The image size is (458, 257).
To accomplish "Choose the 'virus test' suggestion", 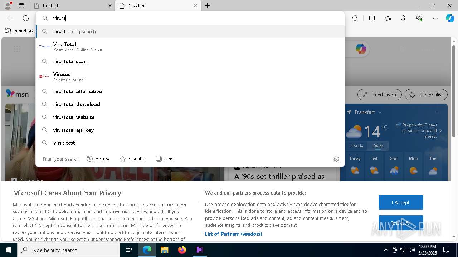I will coord(190,143).
